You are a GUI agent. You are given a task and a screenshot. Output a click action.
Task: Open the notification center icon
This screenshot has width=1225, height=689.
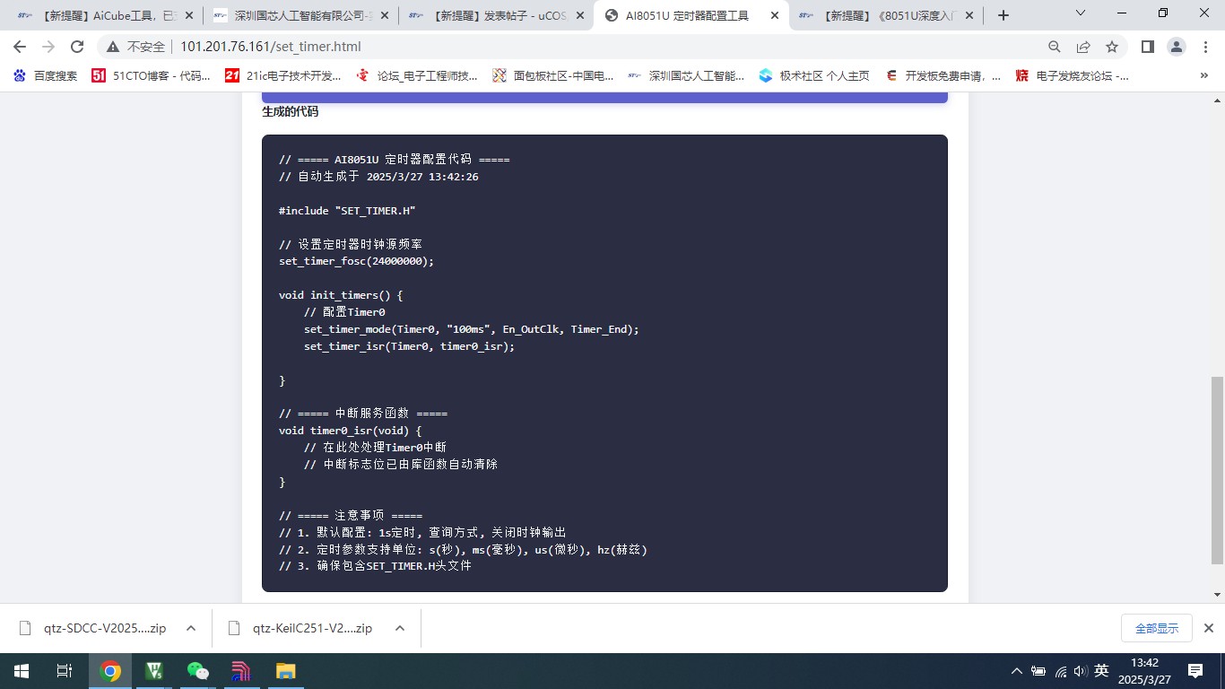click(1195, 671)
